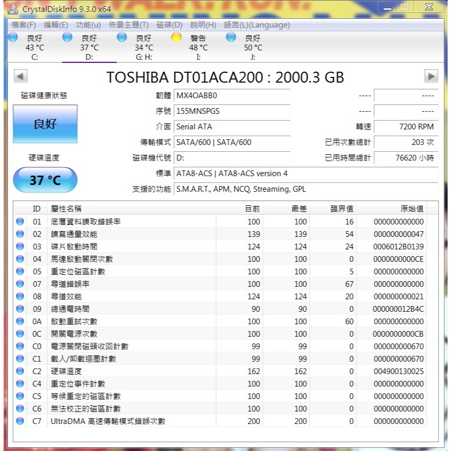
Task: Select row 讀寫通量效能
Action: coord(220,234)
